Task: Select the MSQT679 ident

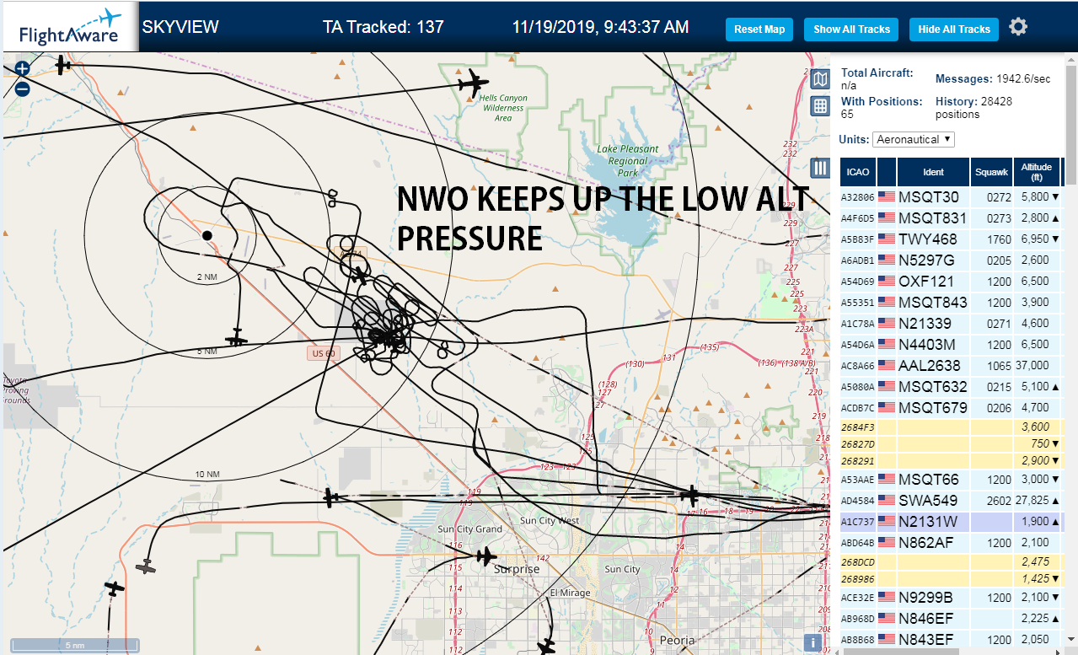Action: click(932, 407)
